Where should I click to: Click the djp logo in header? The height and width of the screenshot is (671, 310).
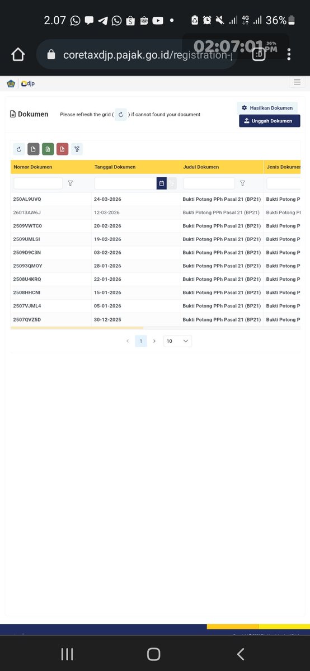click(28, 83)
